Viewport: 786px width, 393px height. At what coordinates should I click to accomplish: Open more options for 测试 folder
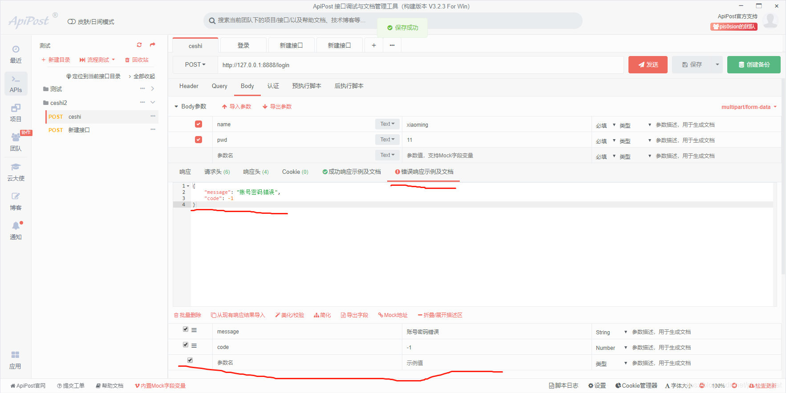click(x=142, y=89)
